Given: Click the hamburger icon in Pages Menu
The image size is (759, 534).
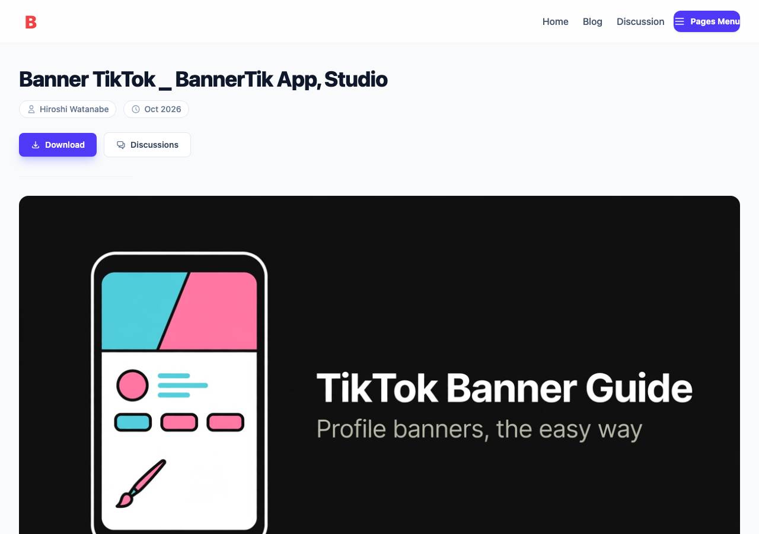Looking at the screenshot, I should (x=680, y=21).
